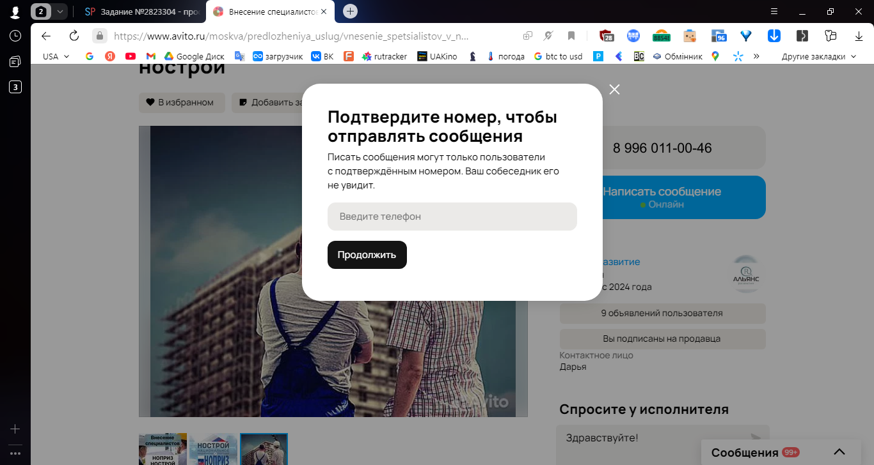Click the main listing photo of workers
874x465 pixels.
[333, 271]
